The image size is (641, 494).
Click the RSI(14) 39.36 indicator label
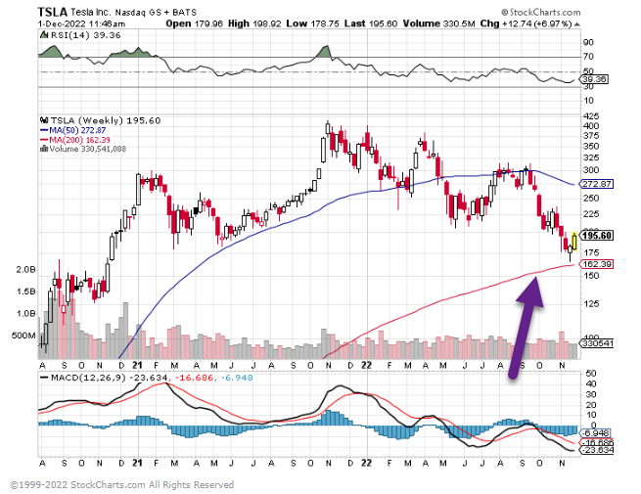(85, 35)
